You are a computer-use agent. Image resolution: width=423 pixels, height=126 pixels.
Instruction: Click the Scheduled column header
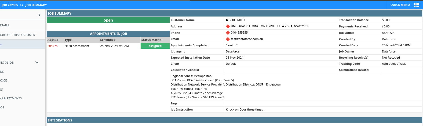(x=108, y=40)
